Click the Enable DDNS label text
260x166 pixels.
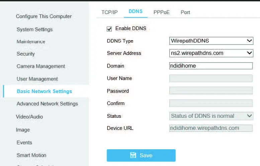point(131,28)
